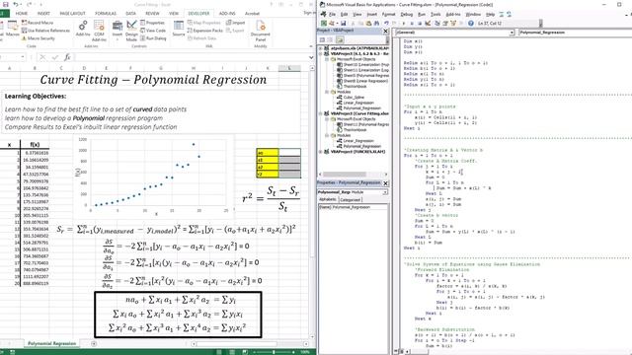Add a new sheet with plus button
632x355 pixels.
click(x=94, y=343)
